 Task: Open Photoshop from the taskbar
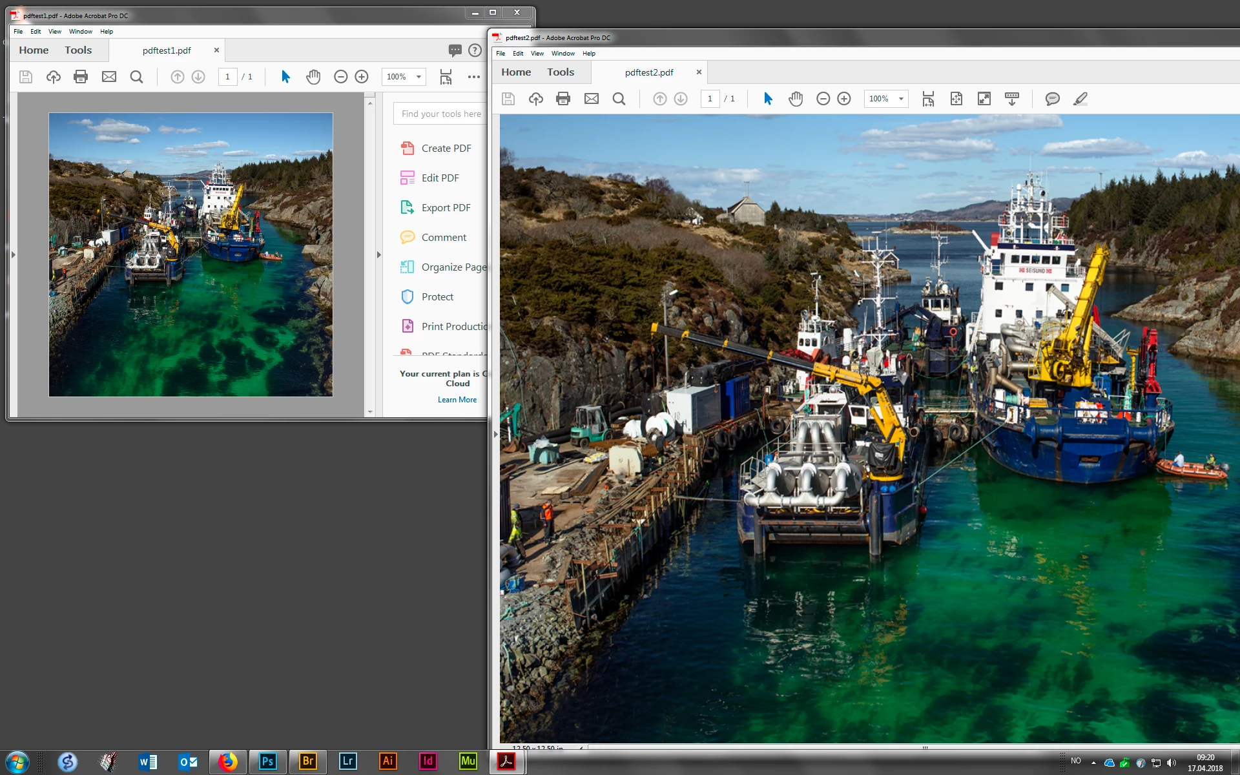point(267,761)
